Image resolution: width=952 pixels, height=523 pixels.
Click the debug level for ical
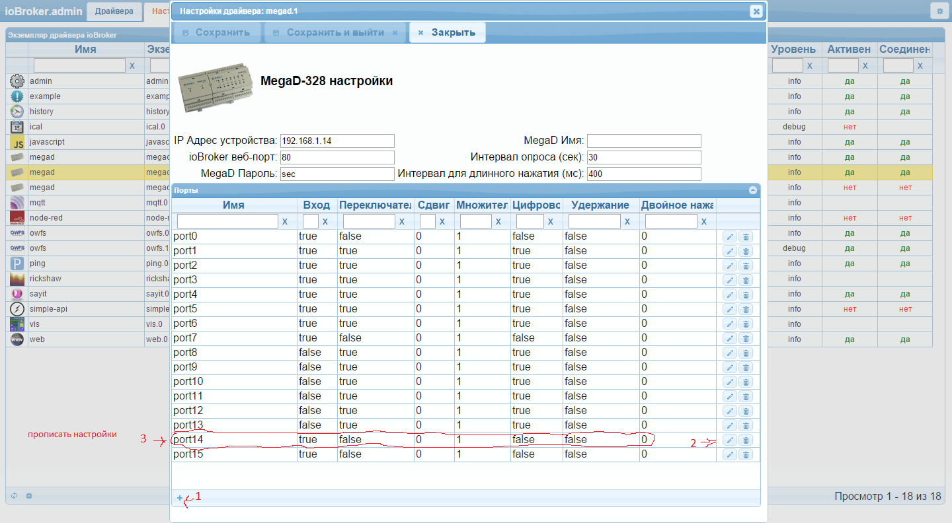pyautogui.click(x=794, y=127)
